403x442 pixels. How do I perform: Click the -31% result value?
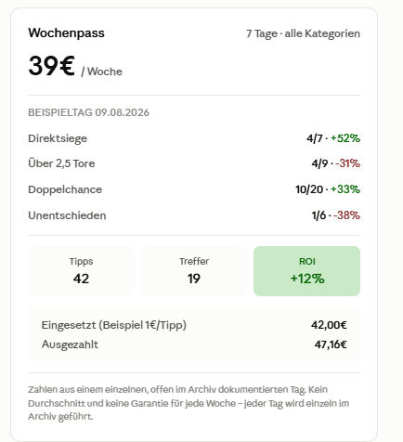(x=347, y=163)
